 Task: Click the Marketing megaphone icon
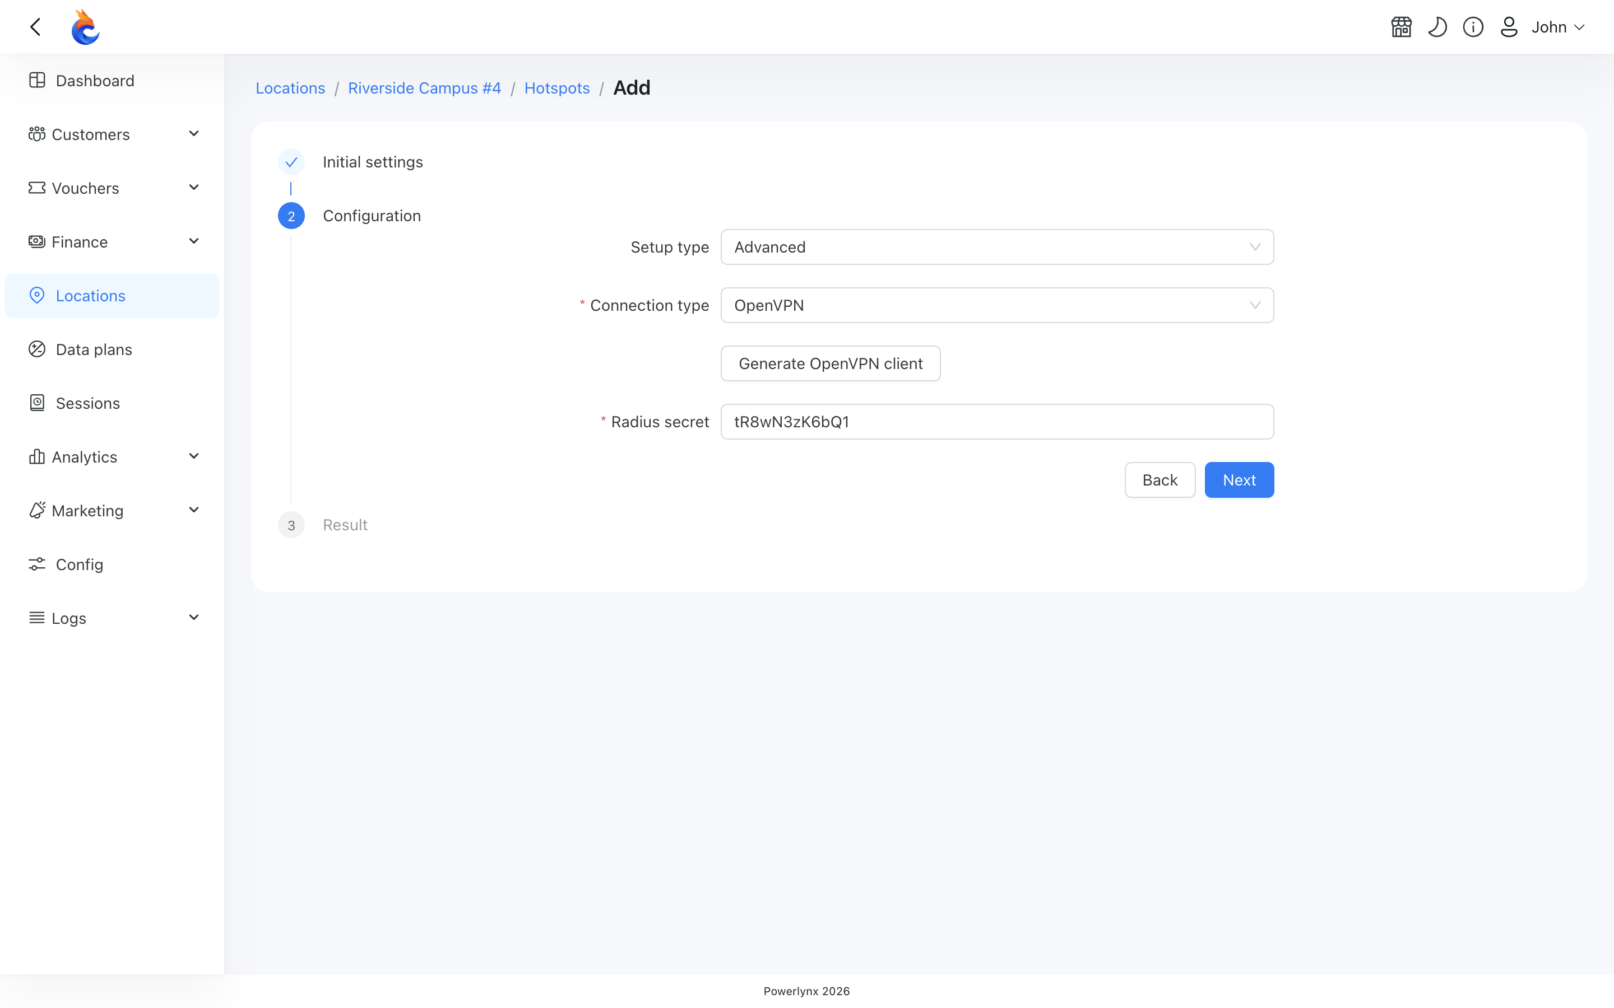point(36,510)
